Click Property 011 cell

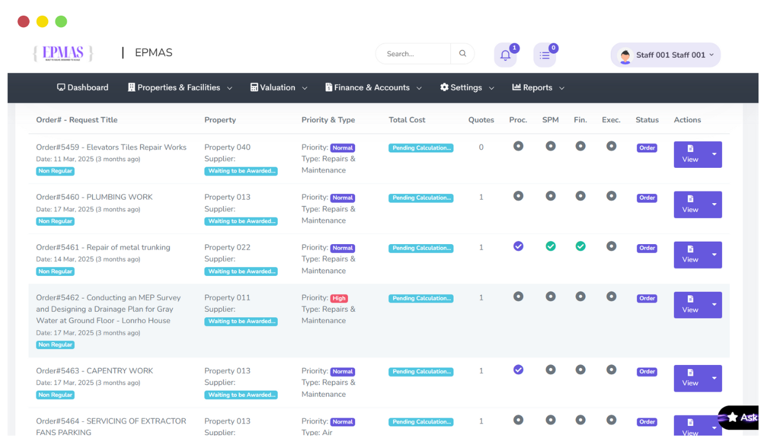tap(228, 297)
